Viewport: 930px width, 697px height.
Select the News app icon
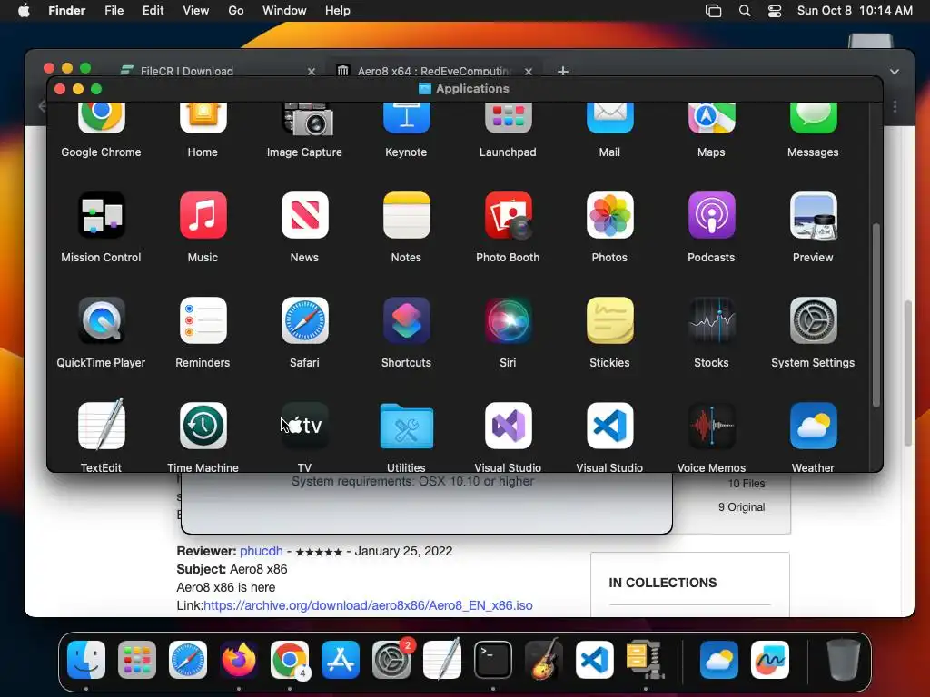coord(305,215)
